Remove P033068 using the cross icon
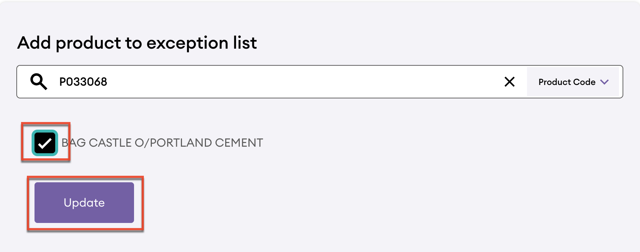This screenshot has height=252, width=640. 509,82
